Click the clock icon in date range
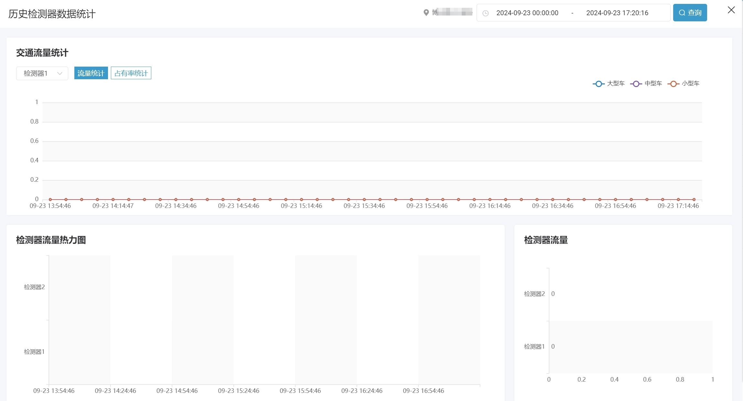 (485, 13)
